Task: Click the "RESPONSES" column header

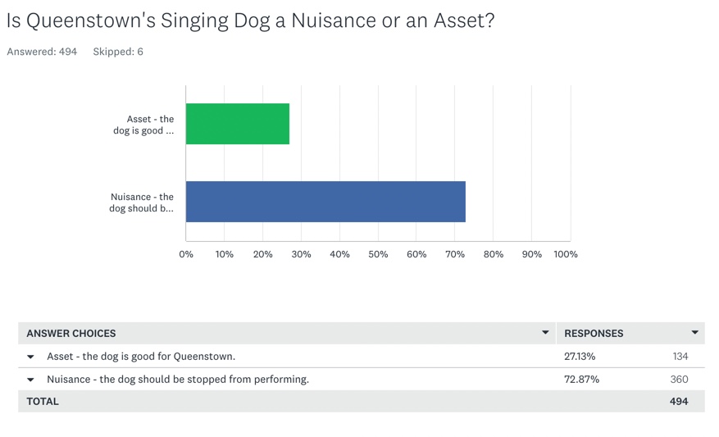Action: [594, 334]
